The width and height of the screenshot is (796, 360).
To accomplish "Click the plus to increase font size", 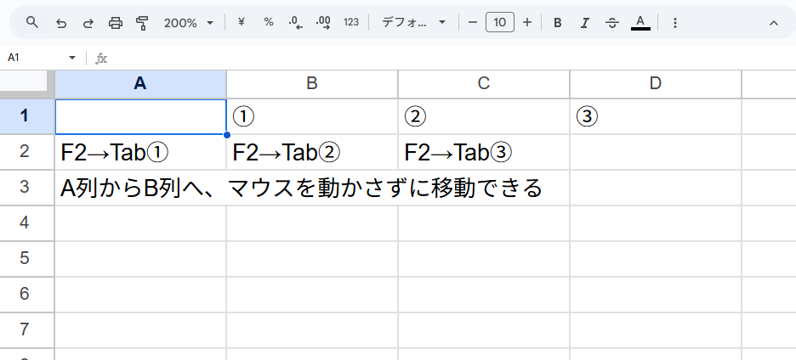I will point(527,23).
